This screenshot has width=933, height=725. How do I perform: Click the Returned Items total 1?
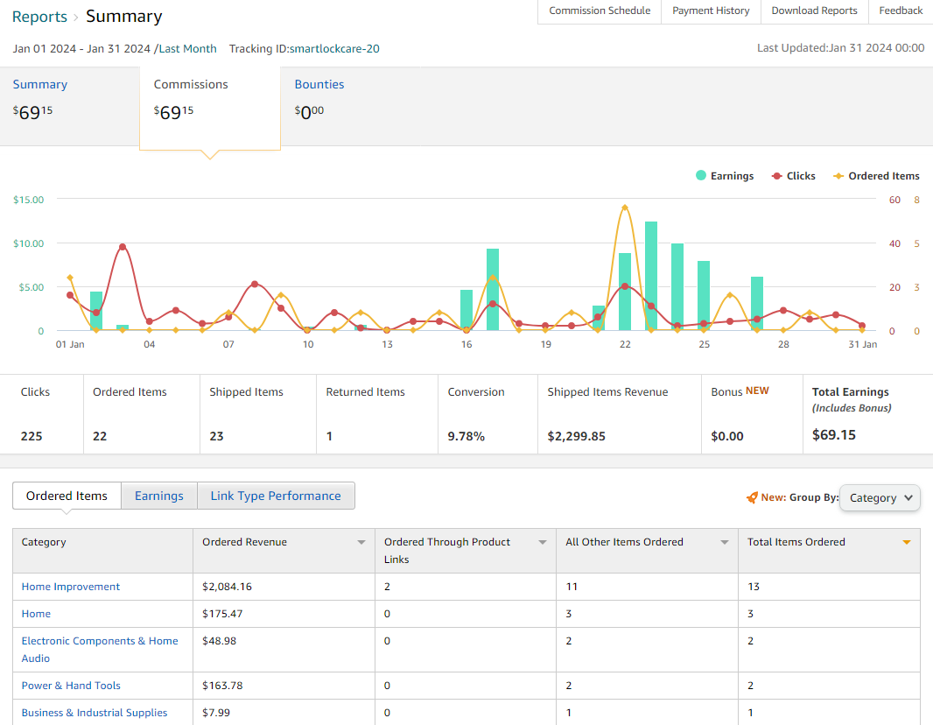(x=329, y=436)
